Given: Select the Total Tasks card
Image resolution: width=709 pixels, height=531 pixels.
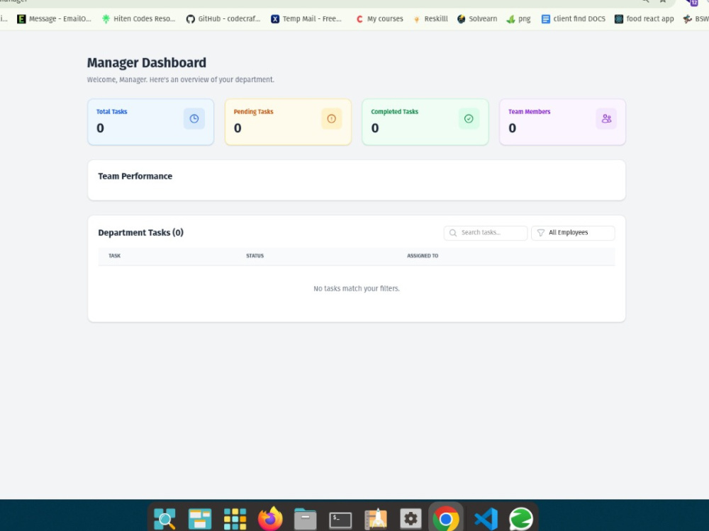Looking at the screenshot, I should coord(150,122).
